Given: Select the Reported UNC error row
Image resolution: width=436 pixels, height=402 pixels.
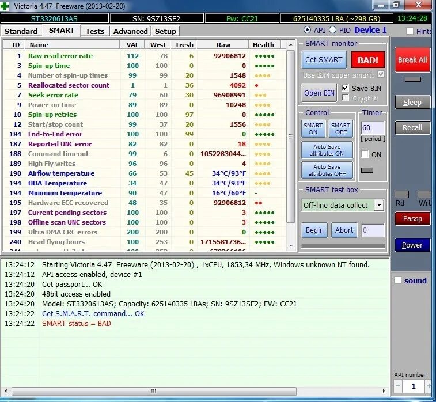Looking at the screenshot, I should 145,144.
